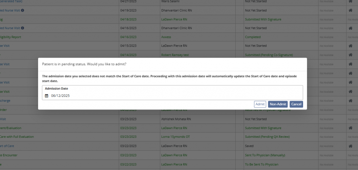The width and height of the screenshot is (358, 170).
Task: Open the Start of Care task link
Action: point(7,146)
